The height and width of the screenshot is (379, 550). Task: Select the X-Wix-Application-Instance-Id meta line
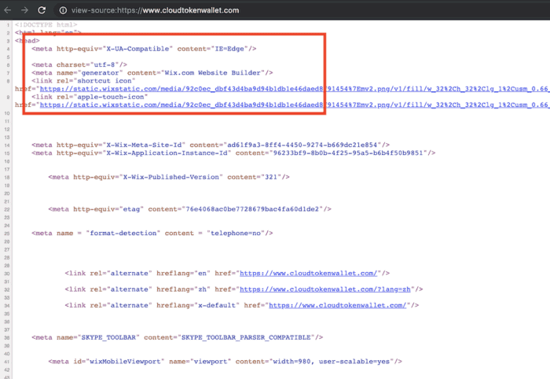point(233,153)
